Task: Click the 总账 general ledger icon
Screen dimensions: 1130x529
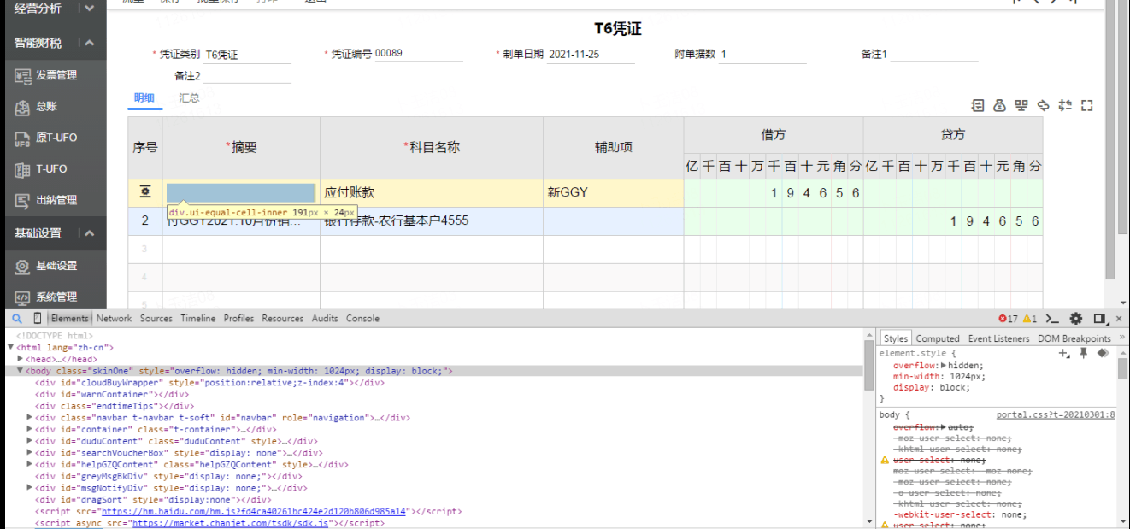Action: coord(23,107)
